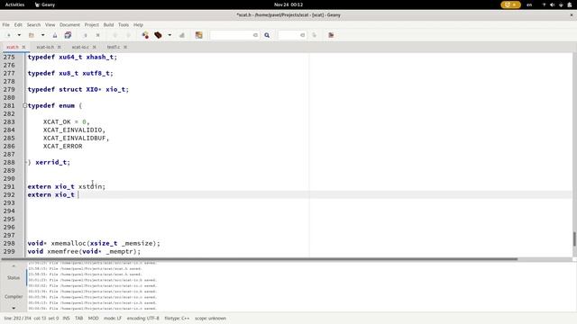This screenshot has height=324, width=577.
Task: Open the color chooser toolbar icon
Action: [x=199, y=35]
